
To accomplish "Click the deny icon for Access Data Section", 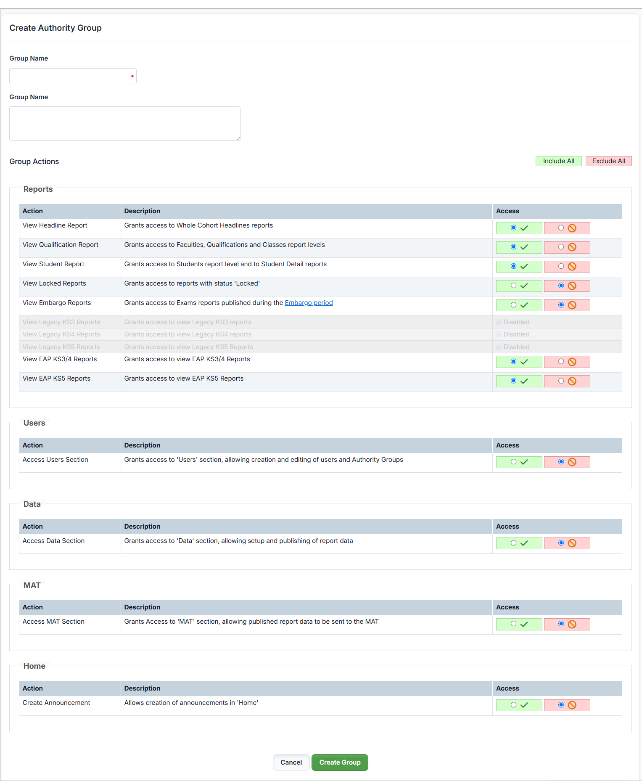I will tap(572, 543).
